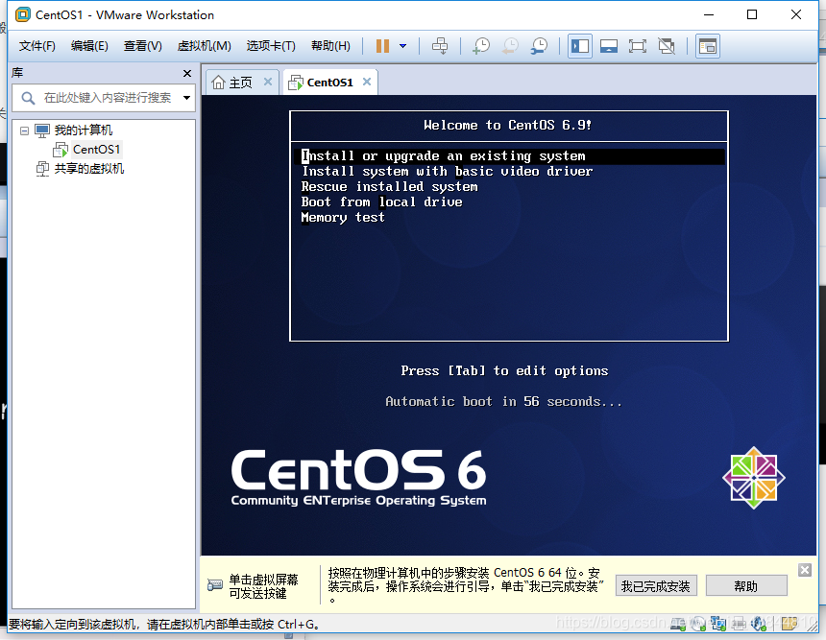Click the network adapter status bar icon
The image size is (826, 640).
point(718,624)
